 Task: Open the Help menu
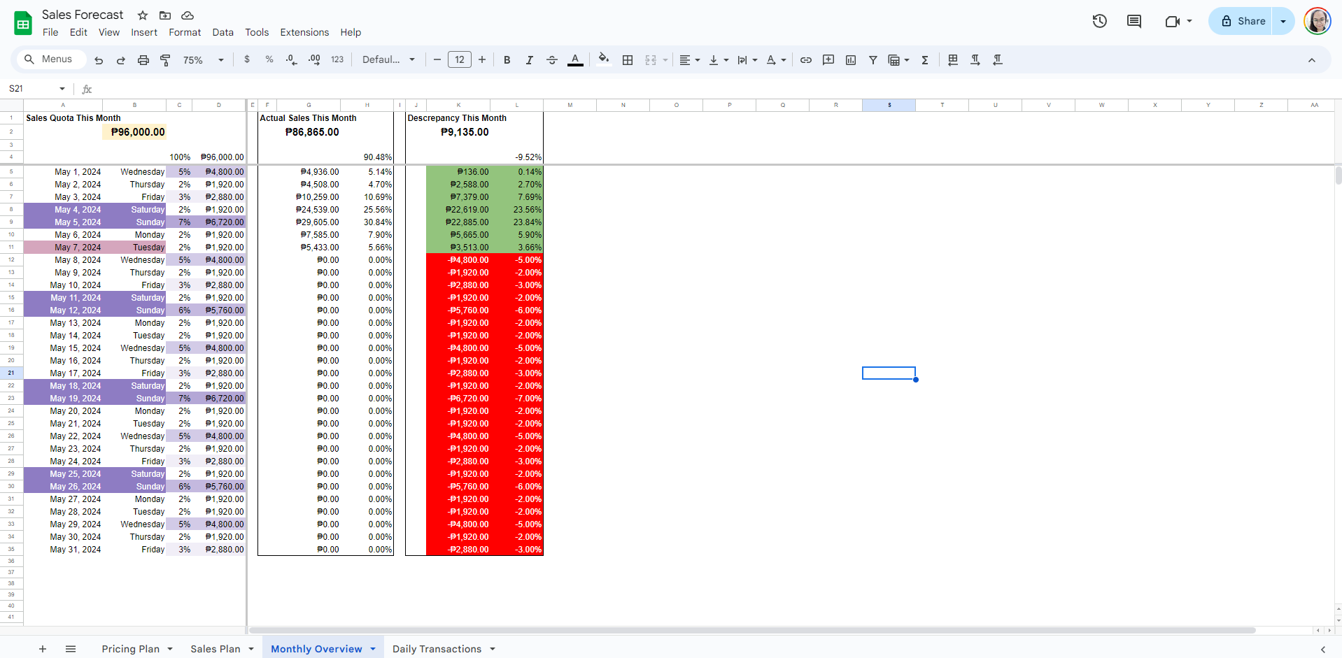[x=351, y=32]
